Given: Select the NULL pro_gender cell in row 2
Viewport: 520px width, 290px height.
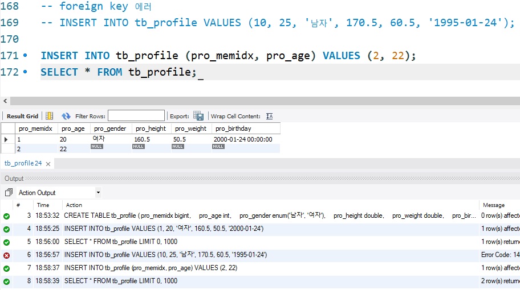Looking at the screenshot, I should click(x=96, y=147).
